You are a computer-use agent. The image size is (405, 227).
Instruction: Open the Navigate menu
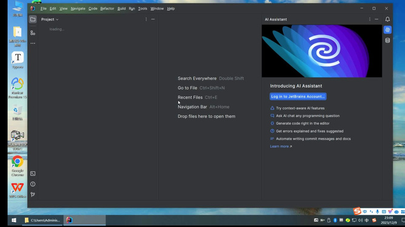[x=78, y=8]
